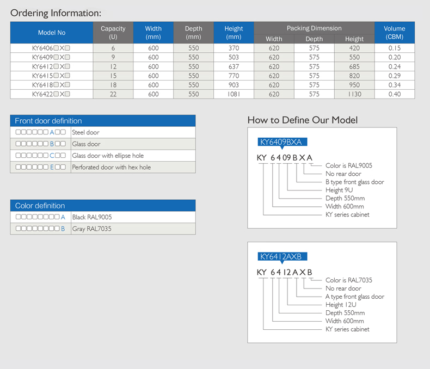
Task: Select the KY6415 model number cell
Action: tap(52, 76)
